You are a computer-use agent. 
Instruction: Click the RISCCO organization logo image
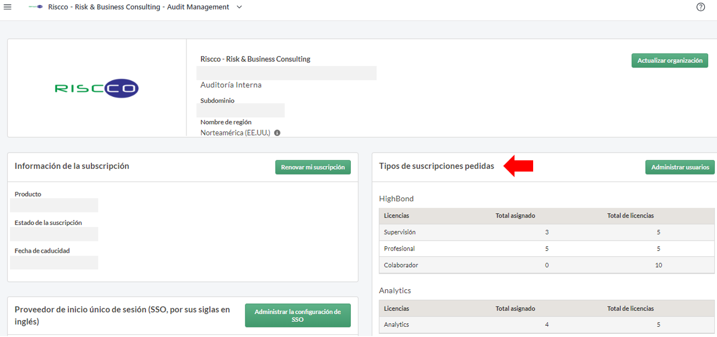[97, 88]
